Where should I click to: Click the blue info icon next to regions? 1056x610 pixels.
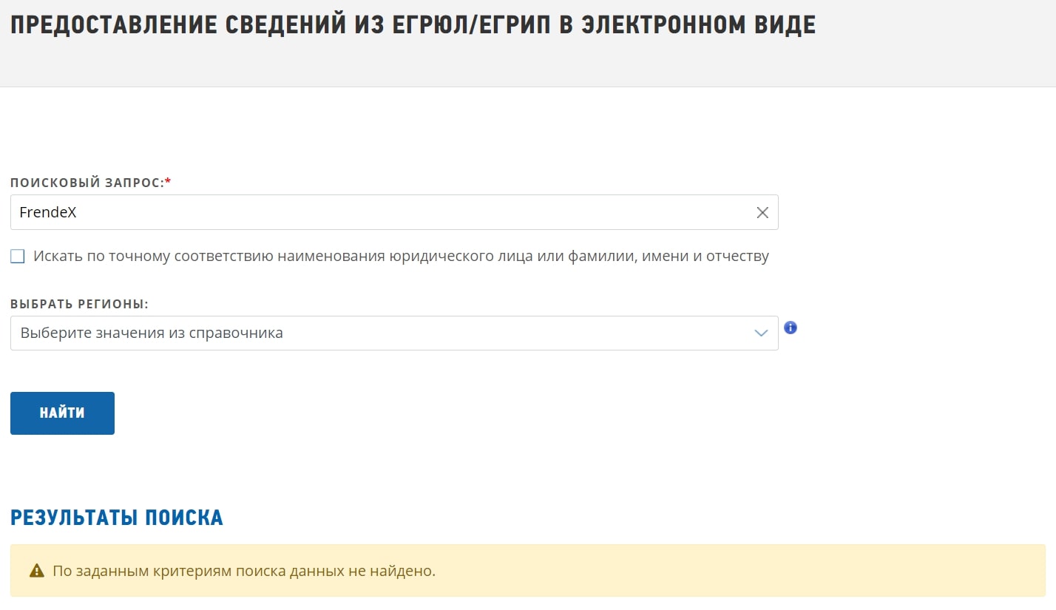click(791, 328)
